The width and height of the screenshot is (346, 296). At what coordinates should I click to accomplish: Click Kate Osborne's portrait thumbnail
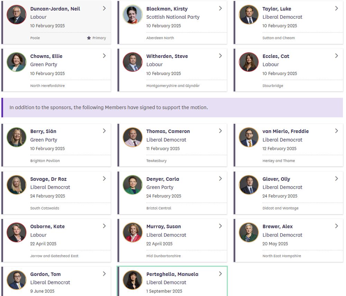pos(16,232)
